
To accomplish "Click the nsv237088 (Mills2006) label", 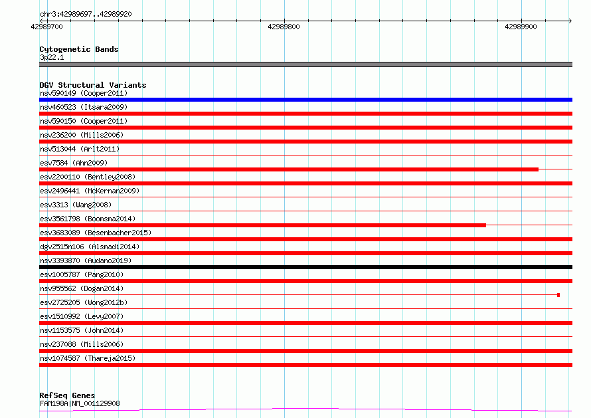I will pyautogui.click(x=82, y=344).
